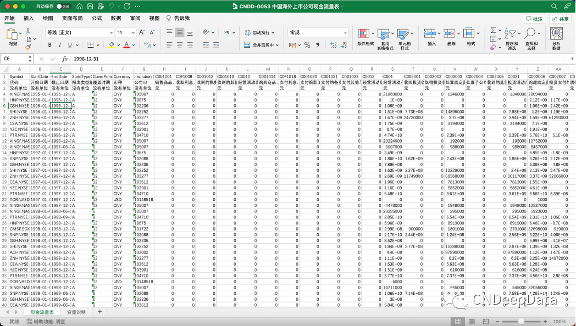
Task: Click the Percent Style icon
Action: tap(307, 45)
